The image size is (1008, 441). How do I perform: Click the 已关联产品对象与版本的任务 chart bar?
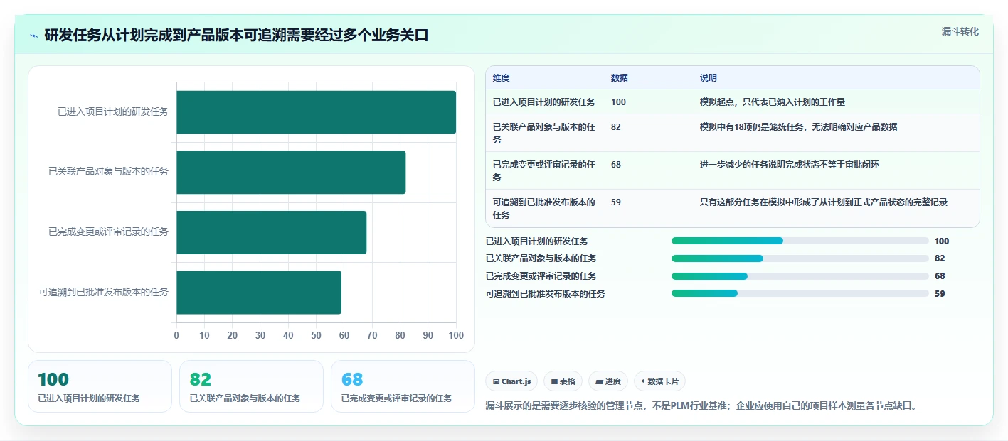pyautogui.click(x=291, y=172)
